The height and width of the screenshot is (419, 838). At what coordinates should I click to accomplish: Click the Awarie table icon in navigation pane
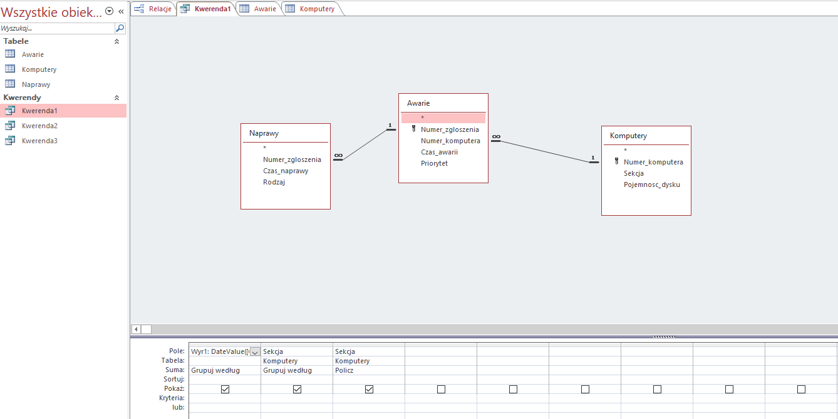click(10, 54)
